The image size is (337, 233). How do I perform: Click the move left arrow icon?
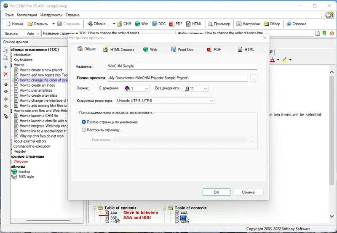[x=6, y=99]
